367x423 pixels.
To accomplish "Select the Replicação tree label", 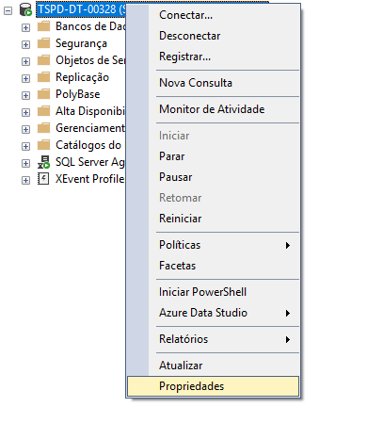I will coord(82,77).
